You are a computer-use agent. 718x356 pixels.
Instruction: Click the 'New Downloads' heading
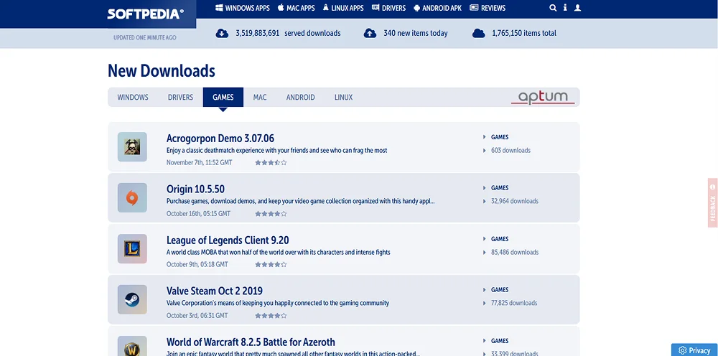click(x=161, y=71)
